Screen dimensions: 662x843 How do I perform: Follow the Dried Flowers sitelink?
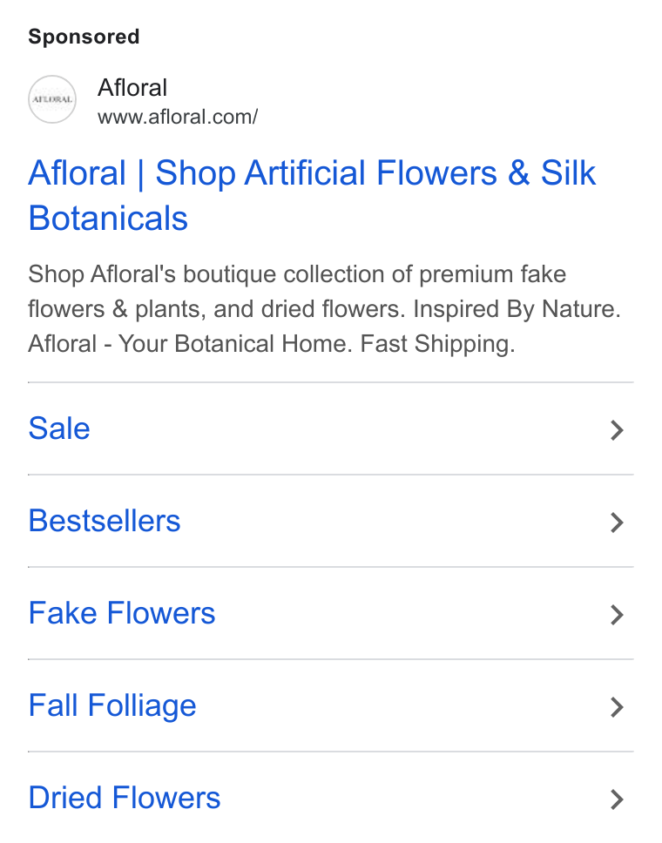(125, 798)
